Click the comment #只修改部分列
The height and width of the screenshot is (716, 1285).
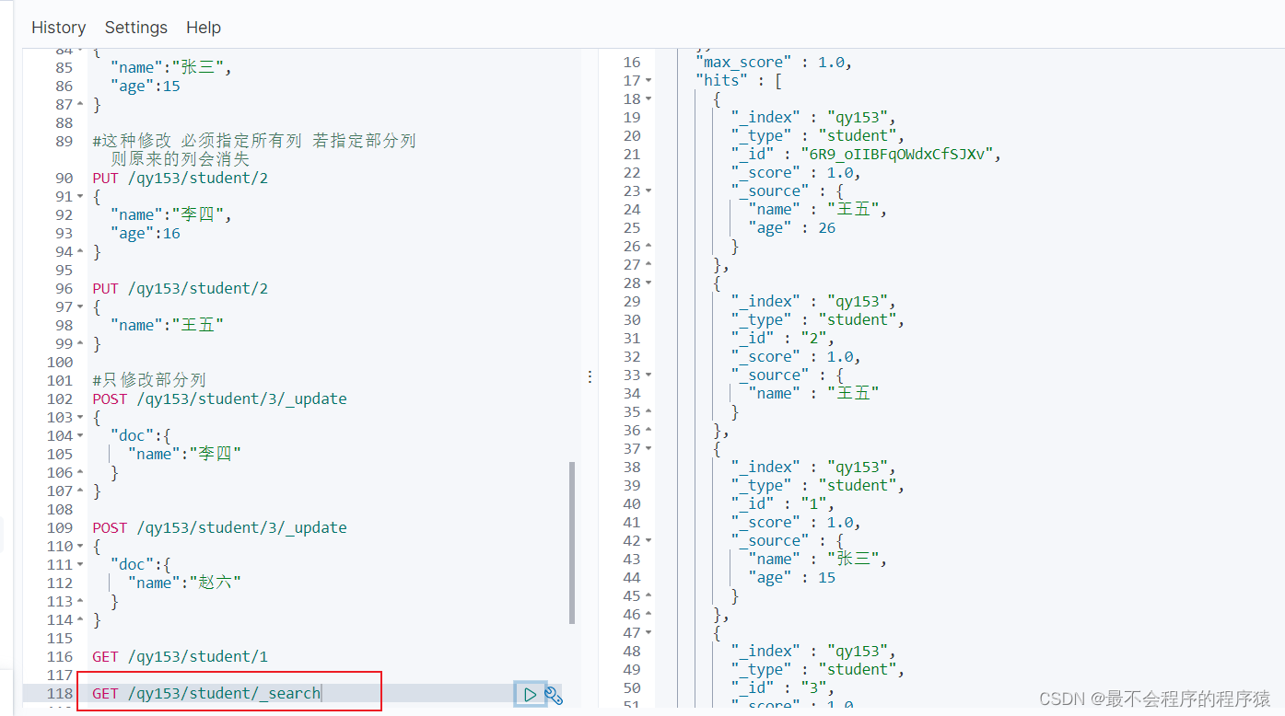148,380
